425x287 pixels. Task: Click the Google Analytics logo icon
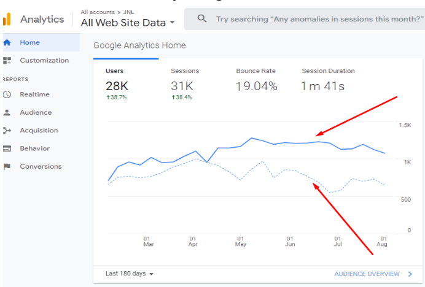(x=7, y=19)
